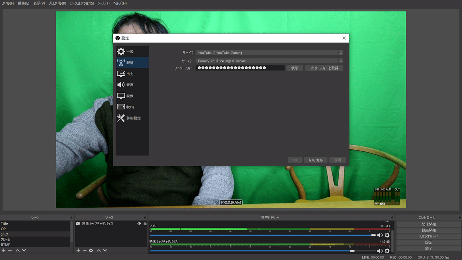Image resolution: width=462 pixels, height=260 pixels.
Task: Click 設定 button in Controls panel
Action: coord(429,243)
